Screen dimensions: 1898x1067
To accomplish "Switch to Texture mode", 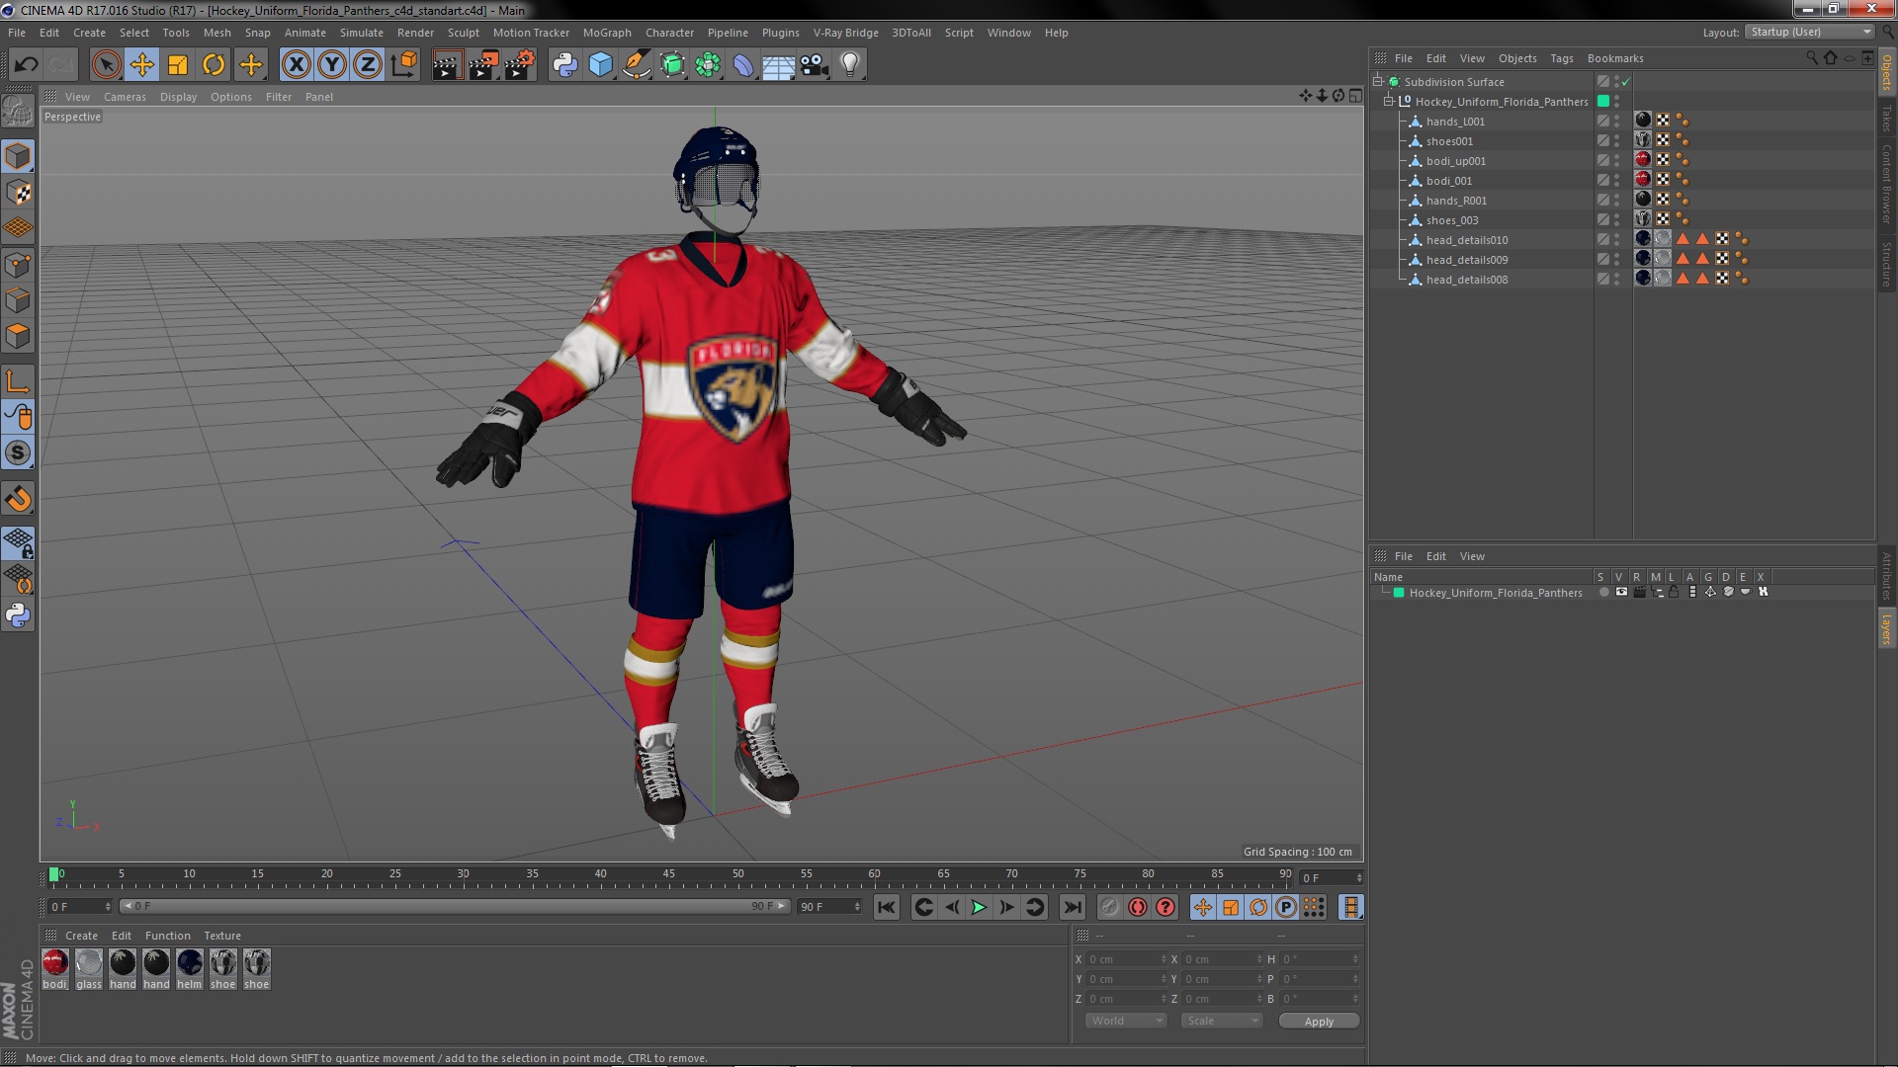I will [x=18, y=193].
